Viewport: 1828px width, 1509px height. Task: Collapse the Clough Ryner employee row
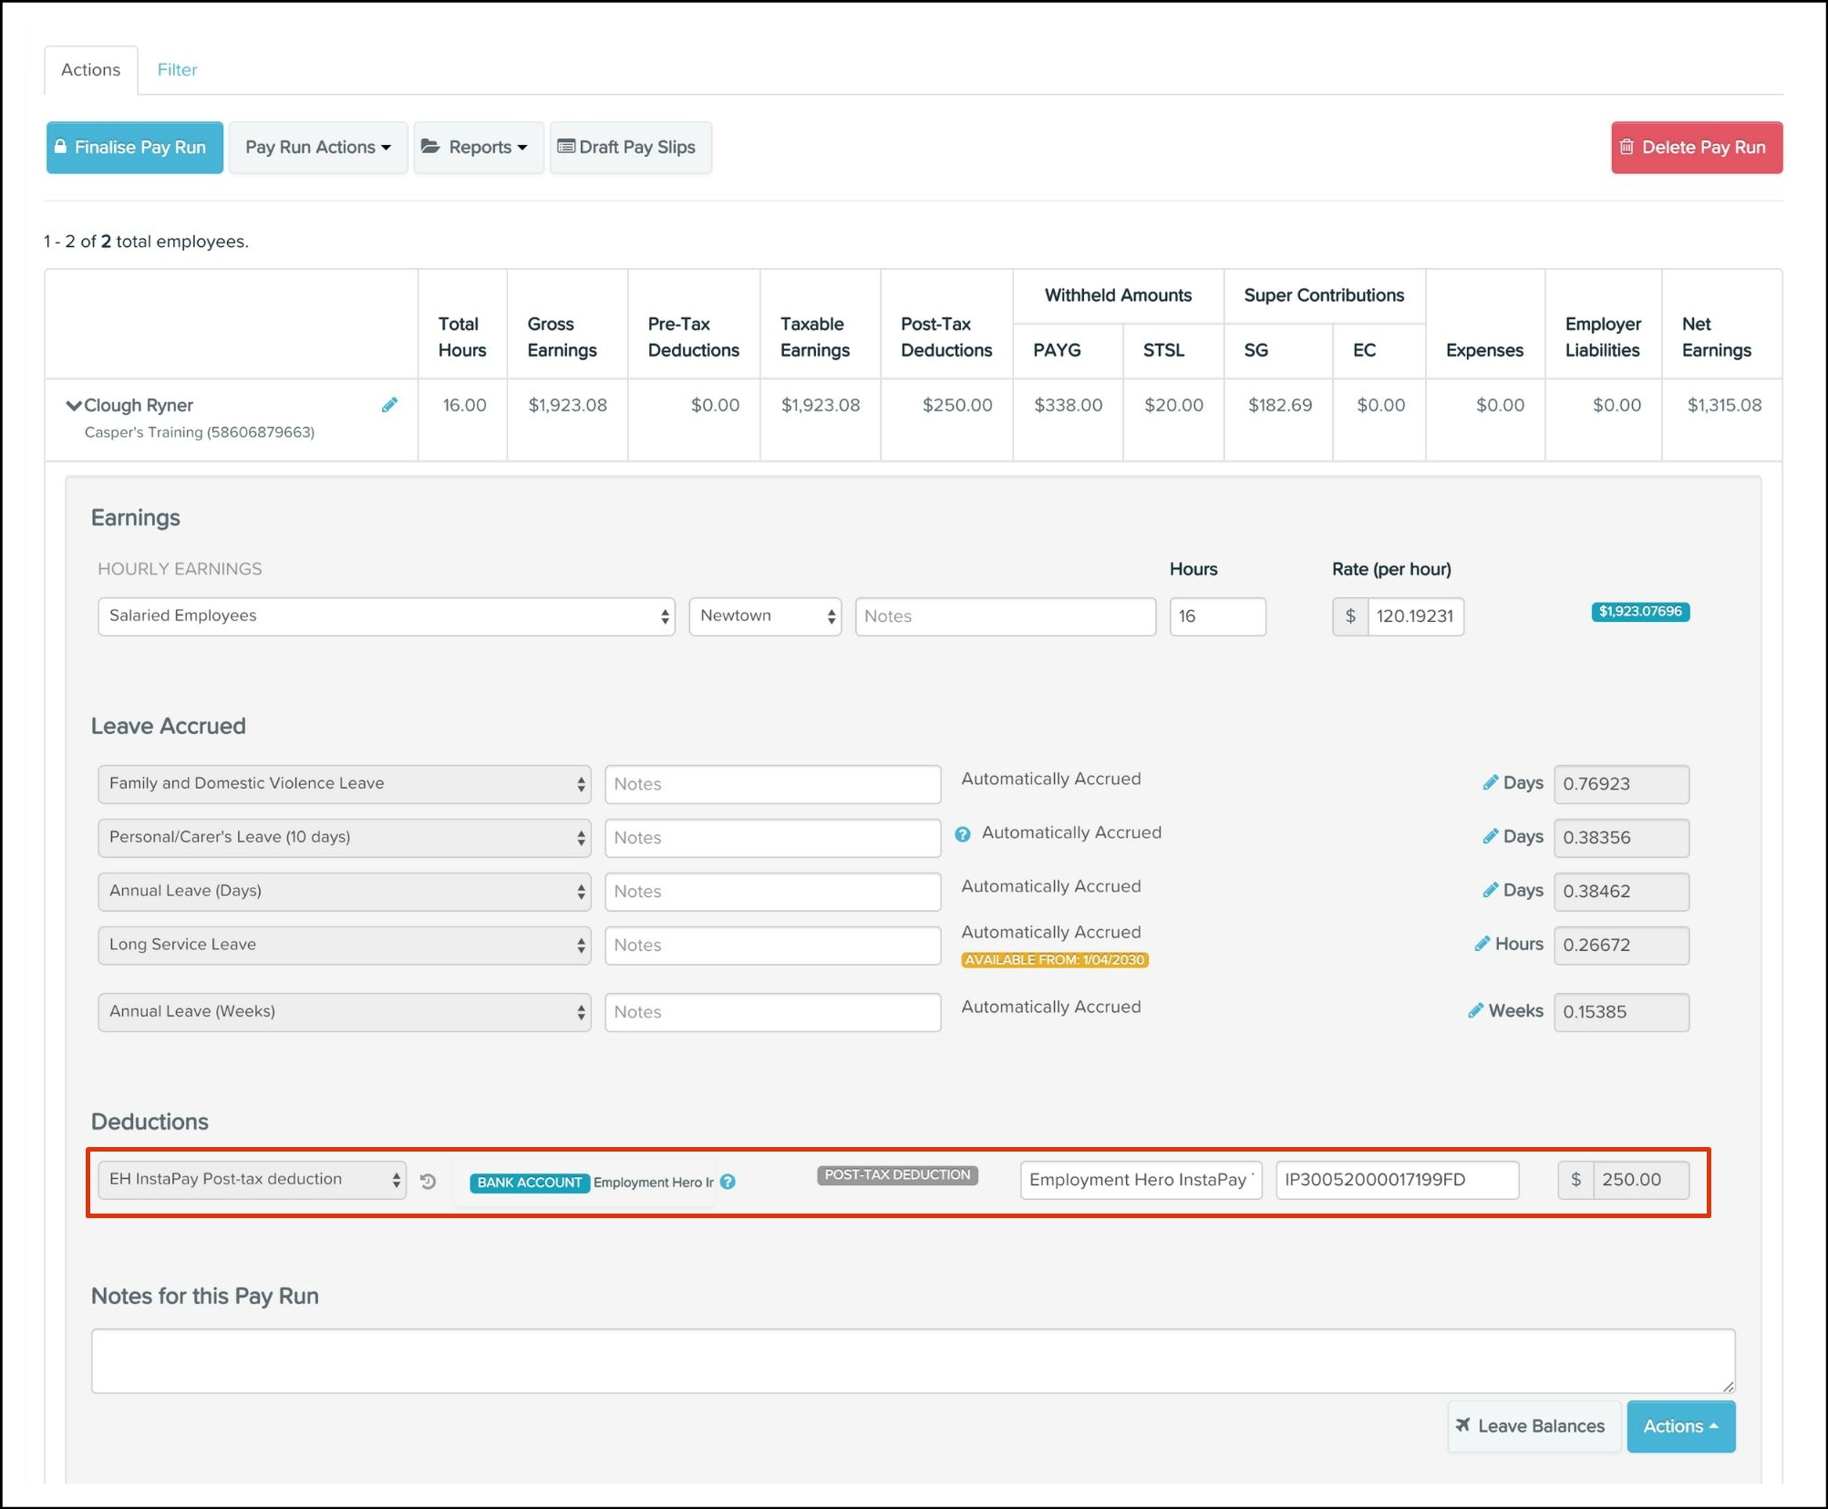point(74,406)
